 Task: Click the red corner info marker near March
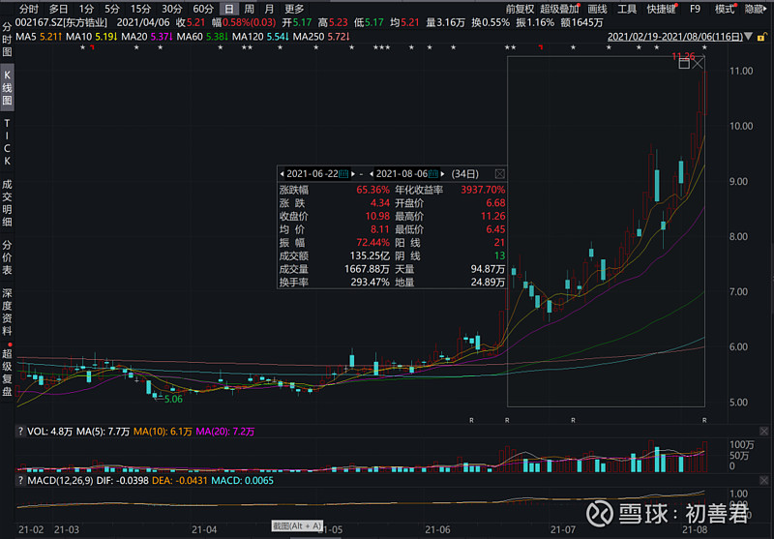(92, 47)
